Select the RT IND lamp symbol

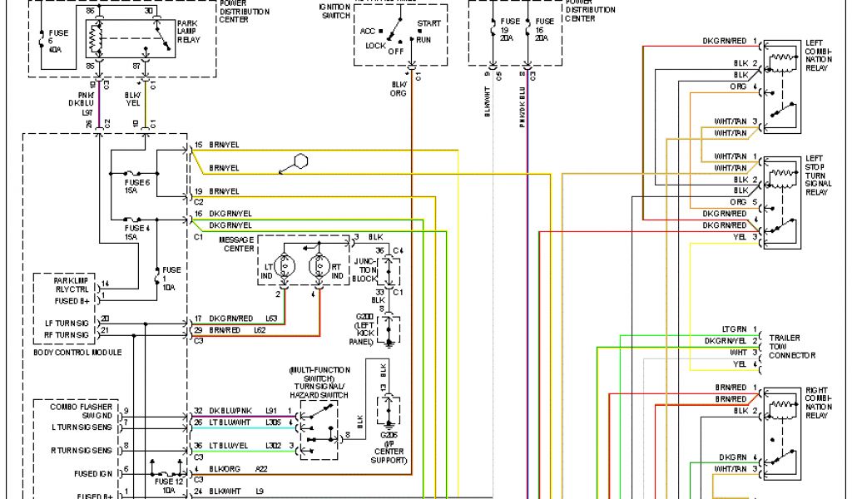click(x=318, y=265)
